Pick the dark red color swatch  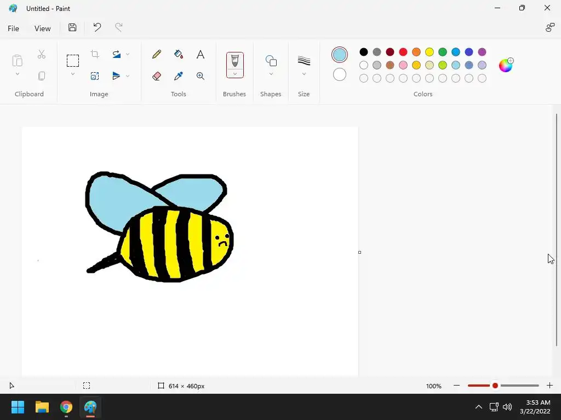pos(390,52)
